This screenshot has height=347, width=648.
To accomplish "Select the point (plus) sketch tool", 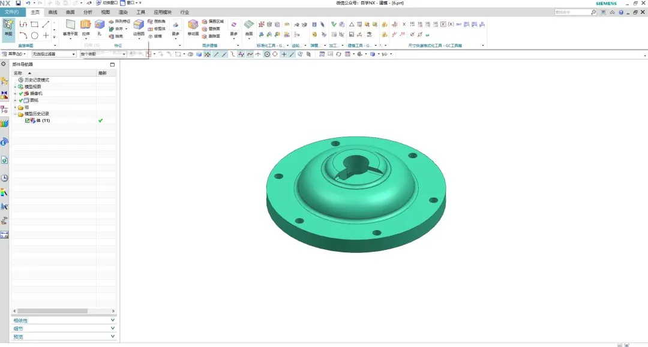I will [46, 36].
